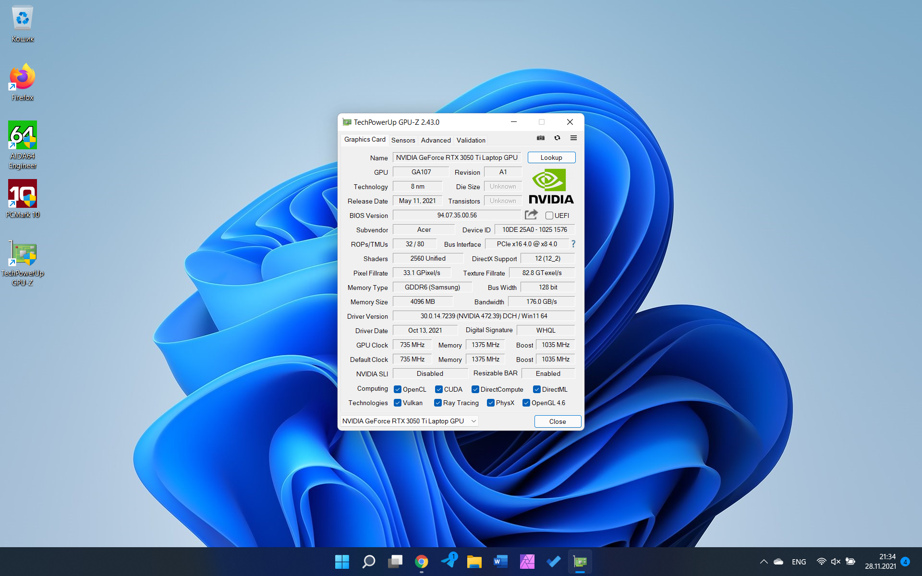Expand hidden tray icons chevron
This screenshot has width=922, height=576.
[764, 562]
